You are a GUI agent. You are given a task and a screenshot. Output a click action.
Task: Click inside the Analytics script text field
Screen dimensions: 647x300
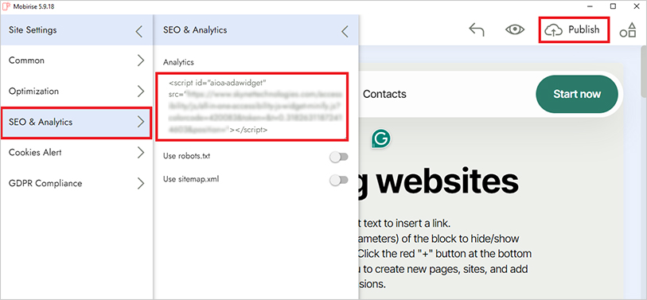[251, 107]
